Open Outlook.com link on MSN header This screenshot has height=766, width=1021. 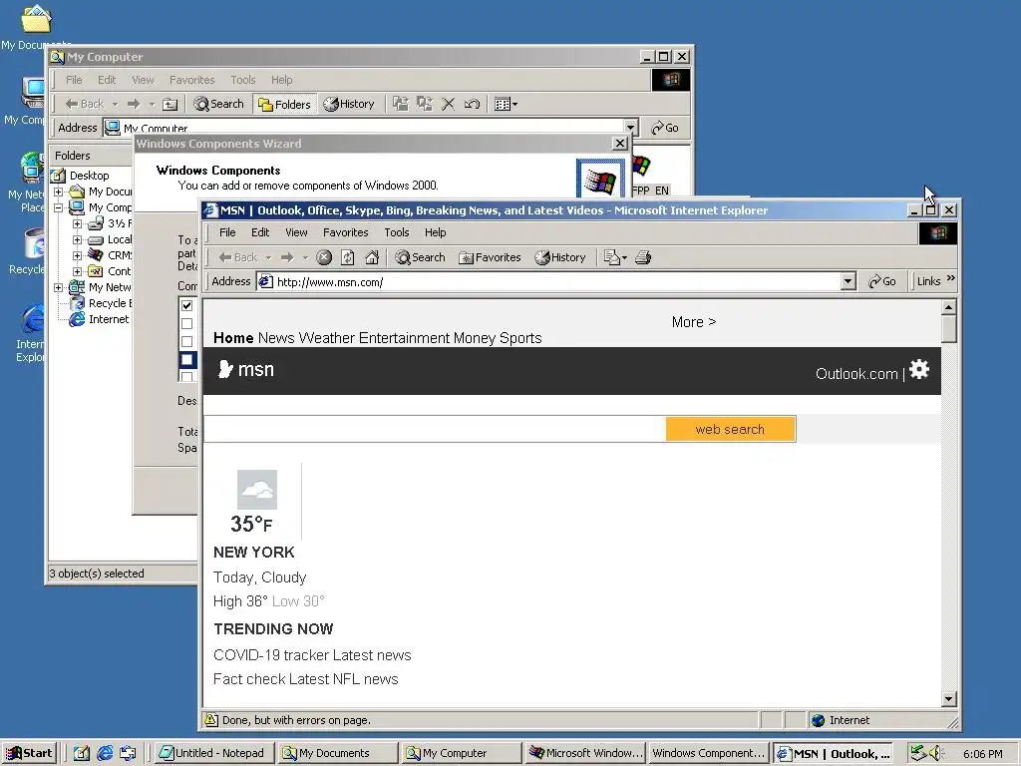pyautogui.click(x=856, y=374)
